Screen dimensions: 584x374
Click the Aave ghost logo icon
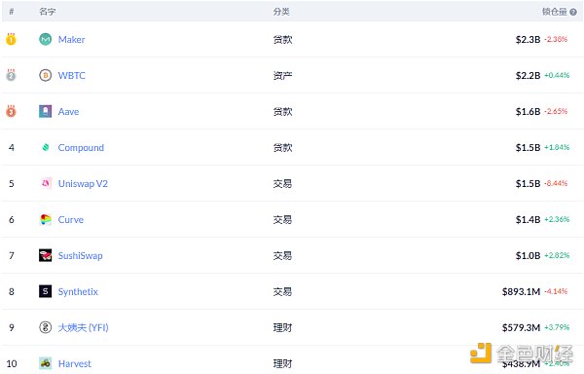pos(46,111)
